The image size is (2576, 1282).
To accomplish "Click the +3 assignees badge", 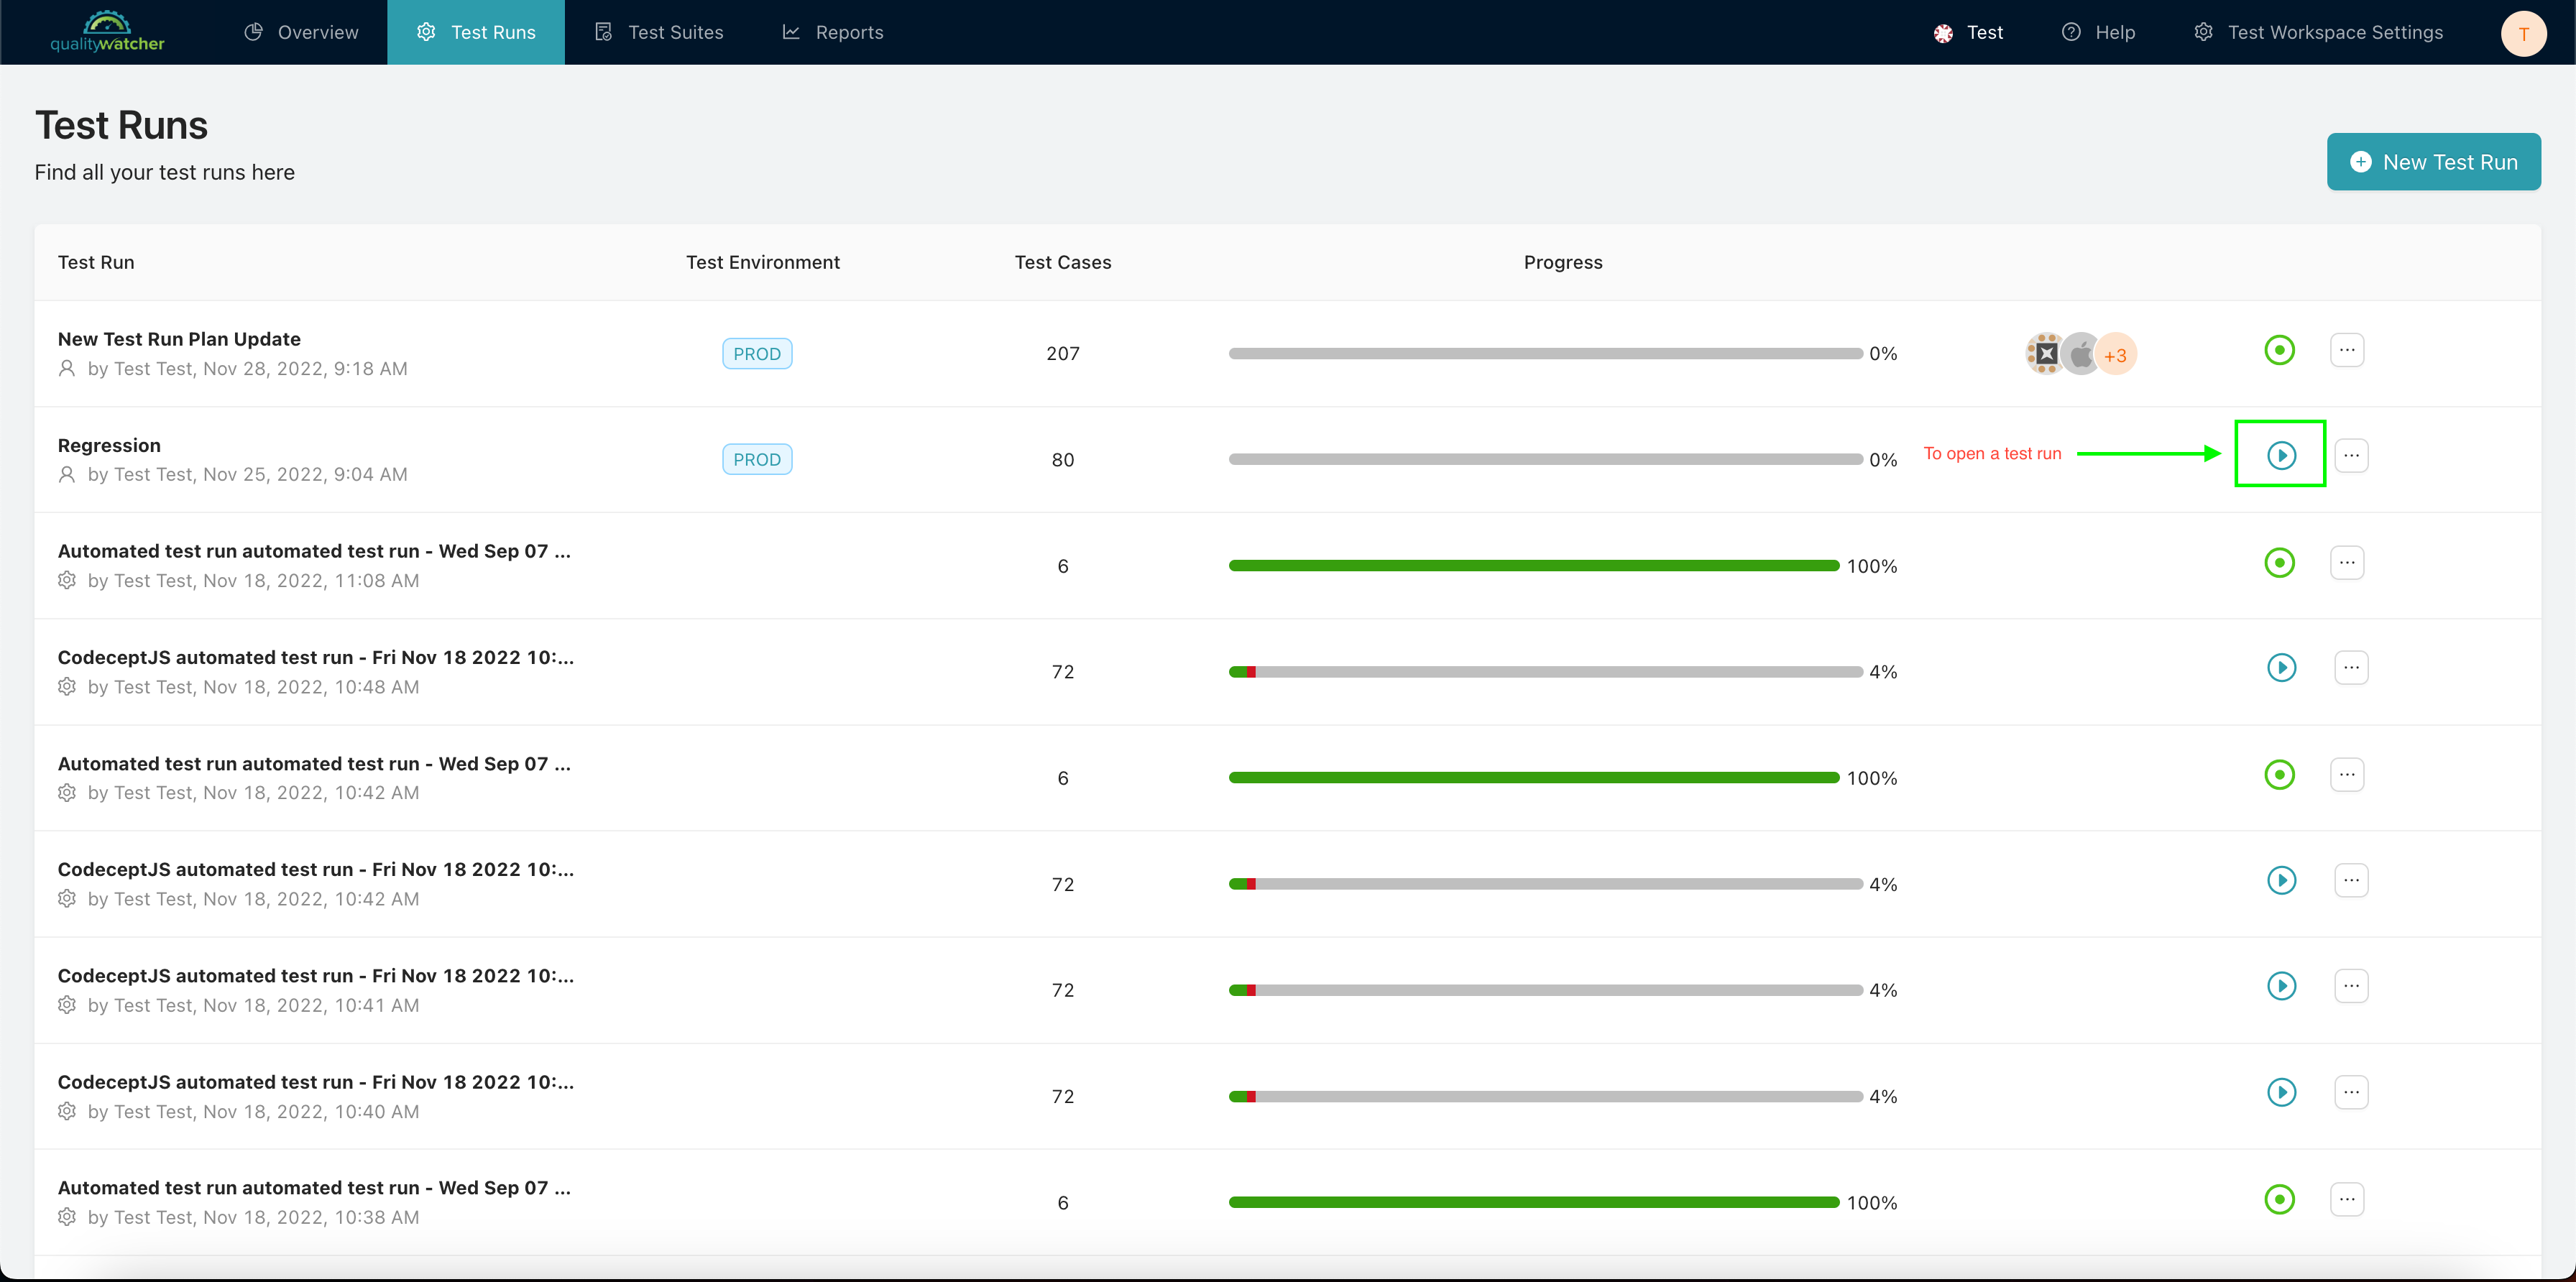I will pyautogui.click(x=2115, y=354).
